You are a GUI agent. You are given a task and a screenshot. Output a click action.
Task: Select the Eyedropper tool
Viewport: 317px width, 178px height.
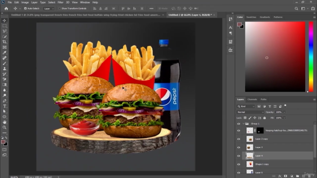click(x=4, y=53)
